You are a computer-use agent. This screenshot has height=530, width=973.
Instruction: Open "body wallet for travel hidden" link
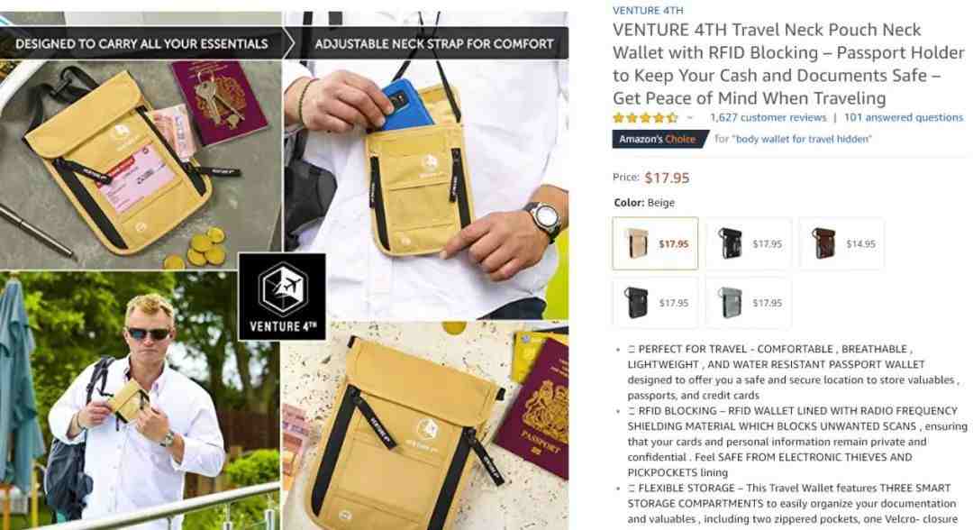click(x=802, y=139)
